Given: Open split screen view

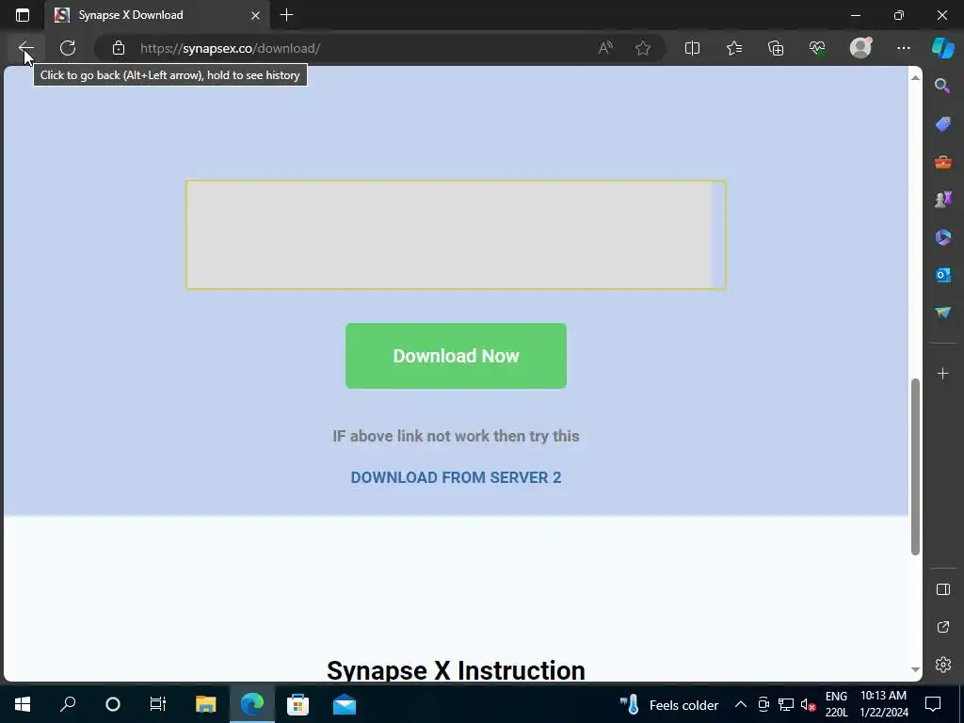Looking at the screenshot, I should tap(692, 48).
